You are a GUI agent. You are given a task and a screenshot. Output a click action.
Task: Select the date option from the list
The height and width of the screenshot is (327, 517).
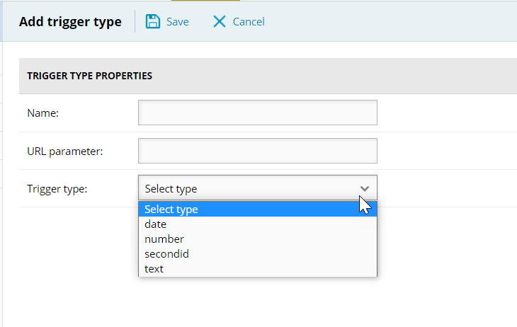[258, 224]
